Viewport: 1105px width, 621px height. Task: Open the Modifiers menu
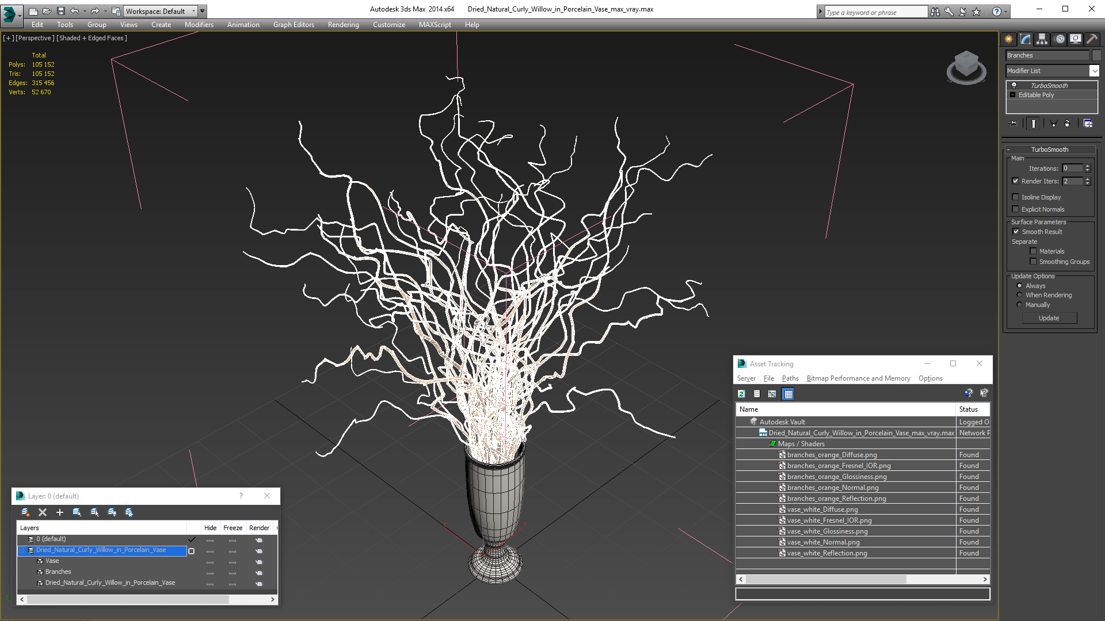197,24
